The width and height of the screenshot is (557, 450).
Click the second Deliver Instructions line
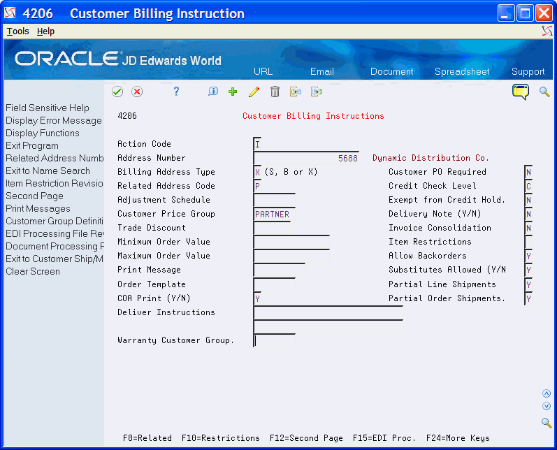[x=328, y=326]
